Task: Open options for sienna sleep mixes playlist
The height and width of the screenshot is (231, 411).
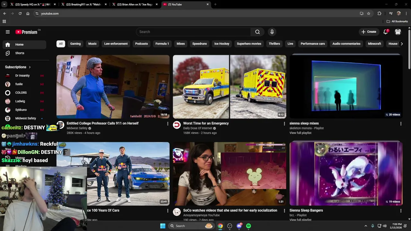Action: (x=400, y=124)
